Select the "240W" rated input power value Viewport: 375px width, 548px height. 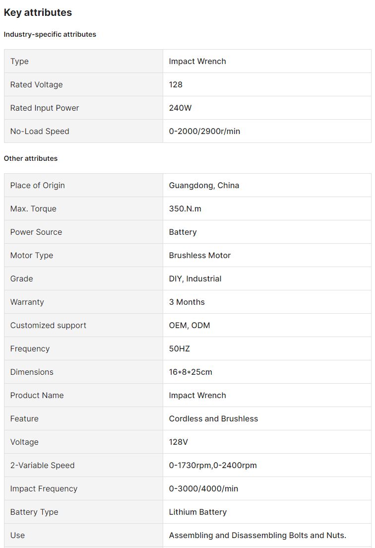point(180,108)
